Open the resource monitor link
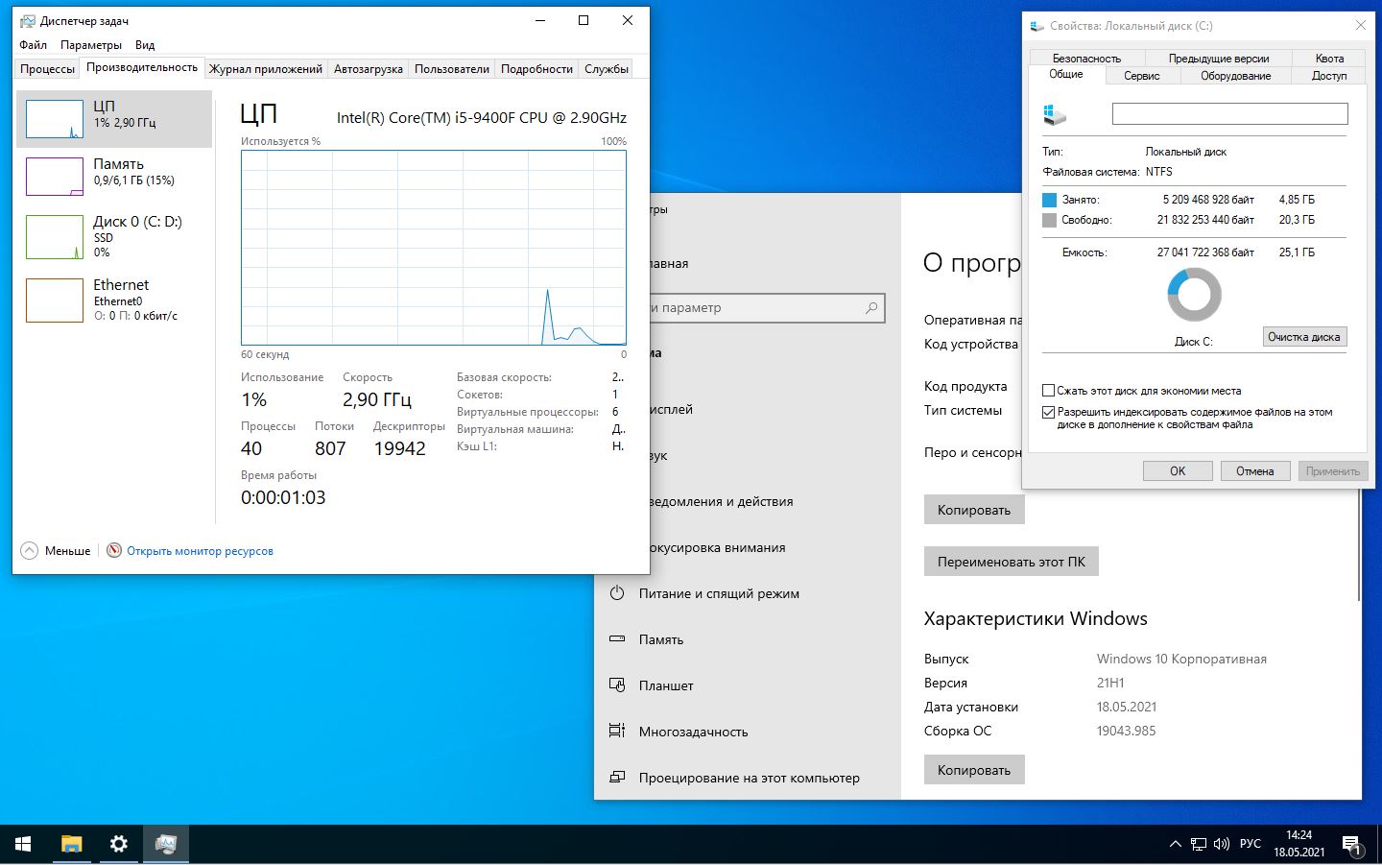This screenshot has height=865, width=1382. coord(200,551)
